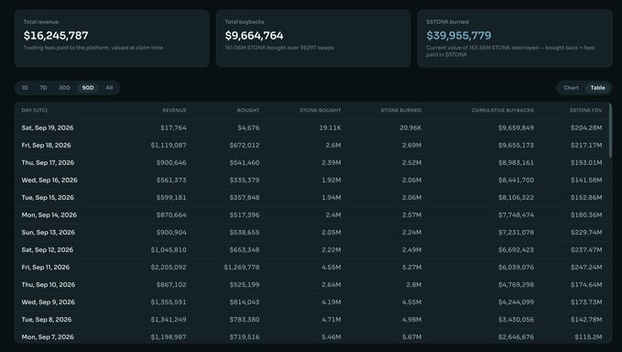622x352 pixels.
Task: Select the Wed, Sep 9, 2026 row date
Action: [x=49, y=302]
